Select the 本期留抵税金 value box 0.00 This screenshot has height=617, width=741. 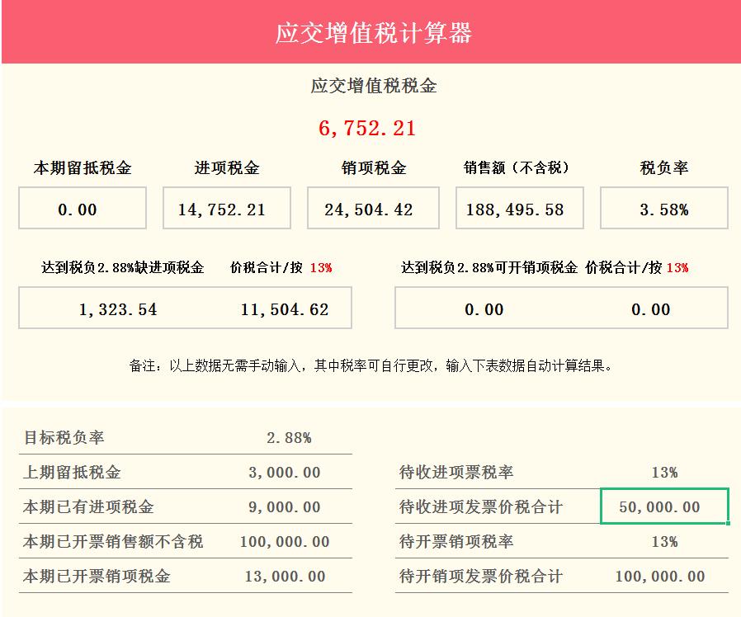pos(83,209)
